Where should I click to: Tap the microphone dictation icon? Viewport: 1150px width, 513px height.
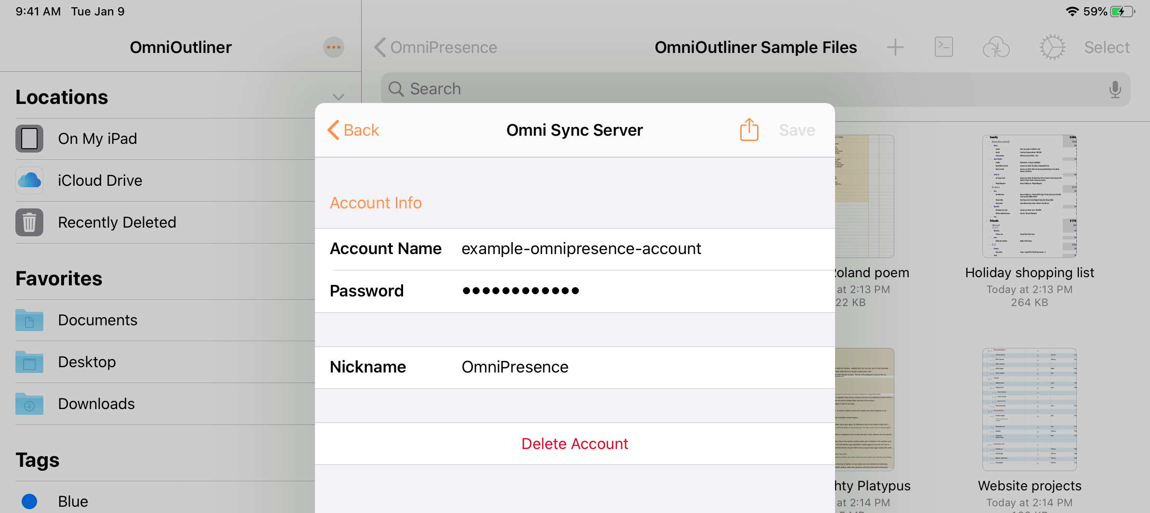click(x=1115, y=89)
